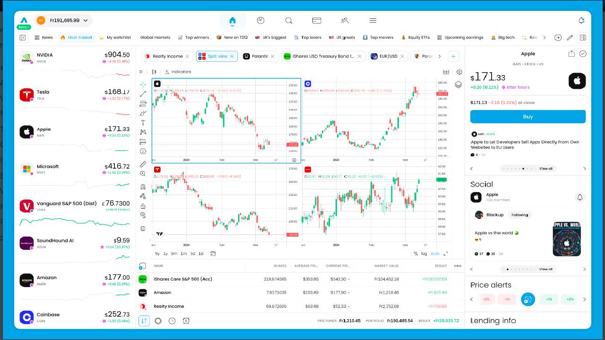Toggle log scale on chart
Viewport: 605px width, 340px height.
pos(424,254)
